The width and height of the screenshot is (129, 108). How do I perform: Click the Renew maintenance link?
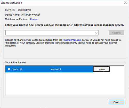[x=34, y=19]
